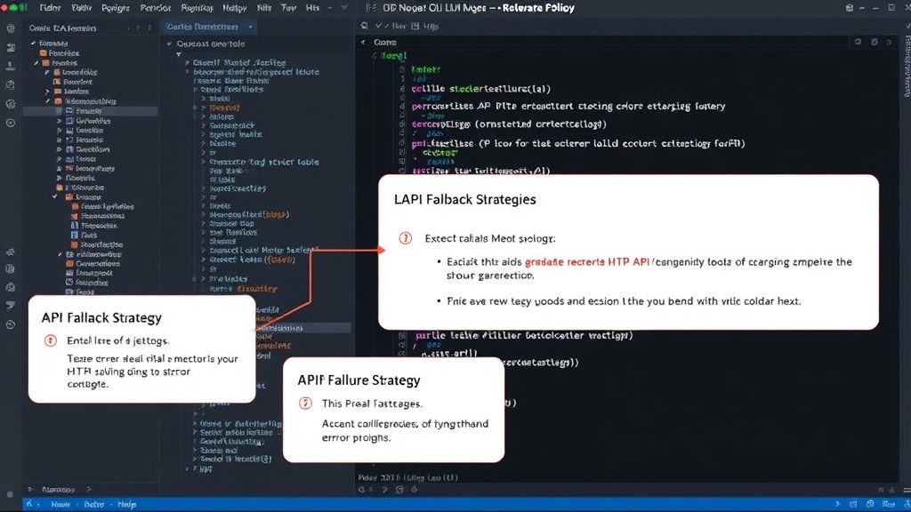
Task: Click the layout icon left of window title
Action: pyautogui.click(x=371, y=8)
